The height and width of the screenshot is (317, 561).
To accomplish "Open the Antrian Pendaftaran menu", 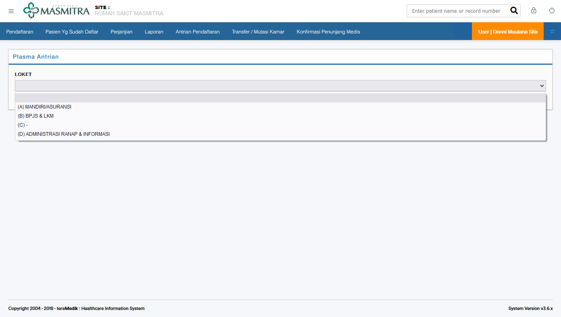I will [198, 32].
